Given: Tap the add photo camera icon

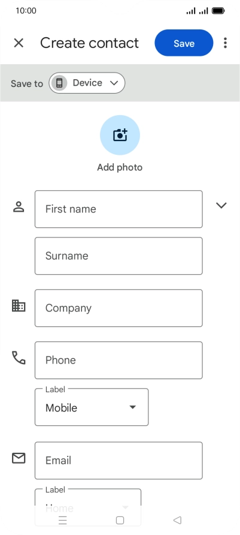Looking at the screenshot, I should 120,135.
